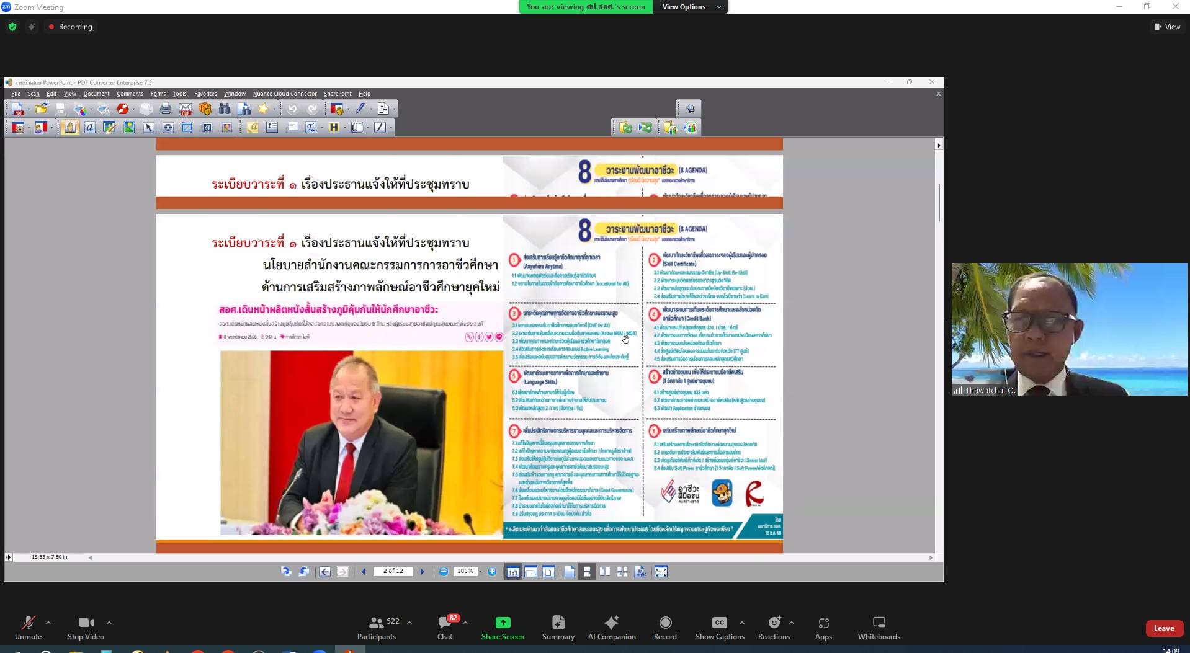This screenshot has height=653, width=1190.
Task: Open the Document menu in PDF Converter
Action: [96, 94]
